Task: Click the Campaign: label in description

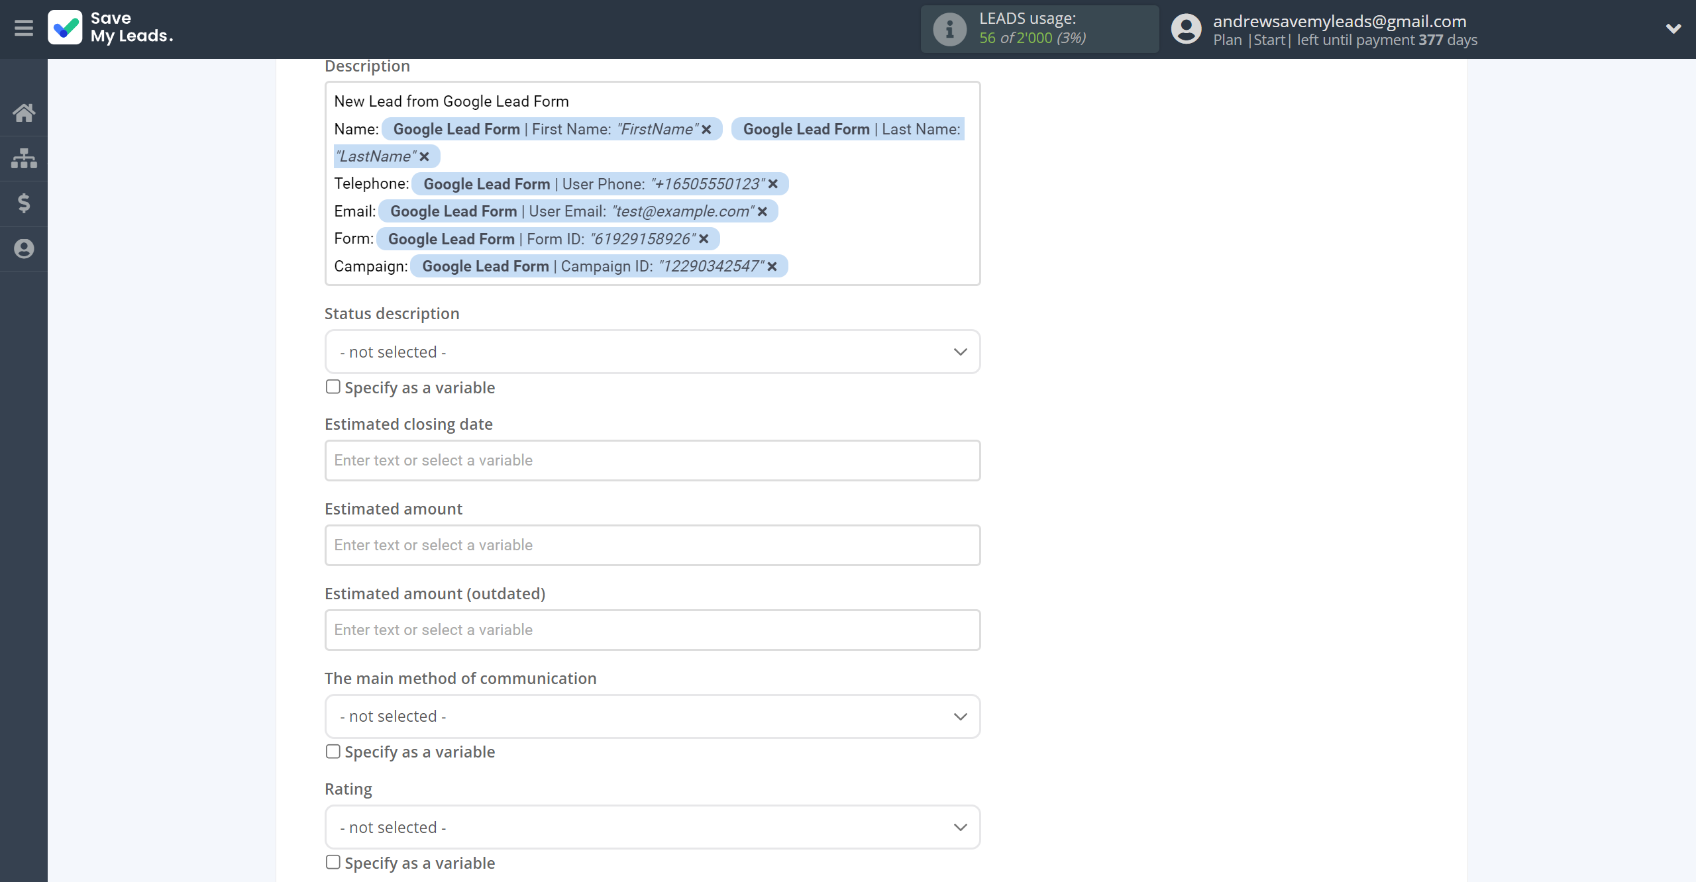Action: (x=371, y=266)
